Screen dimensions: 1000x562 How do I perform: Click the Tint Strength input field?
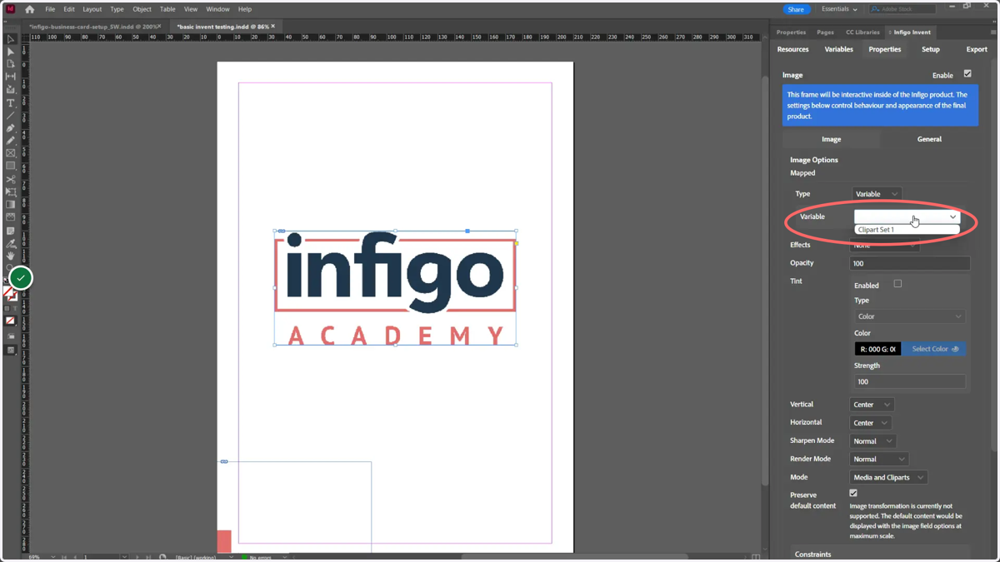[x=909, y=381]
